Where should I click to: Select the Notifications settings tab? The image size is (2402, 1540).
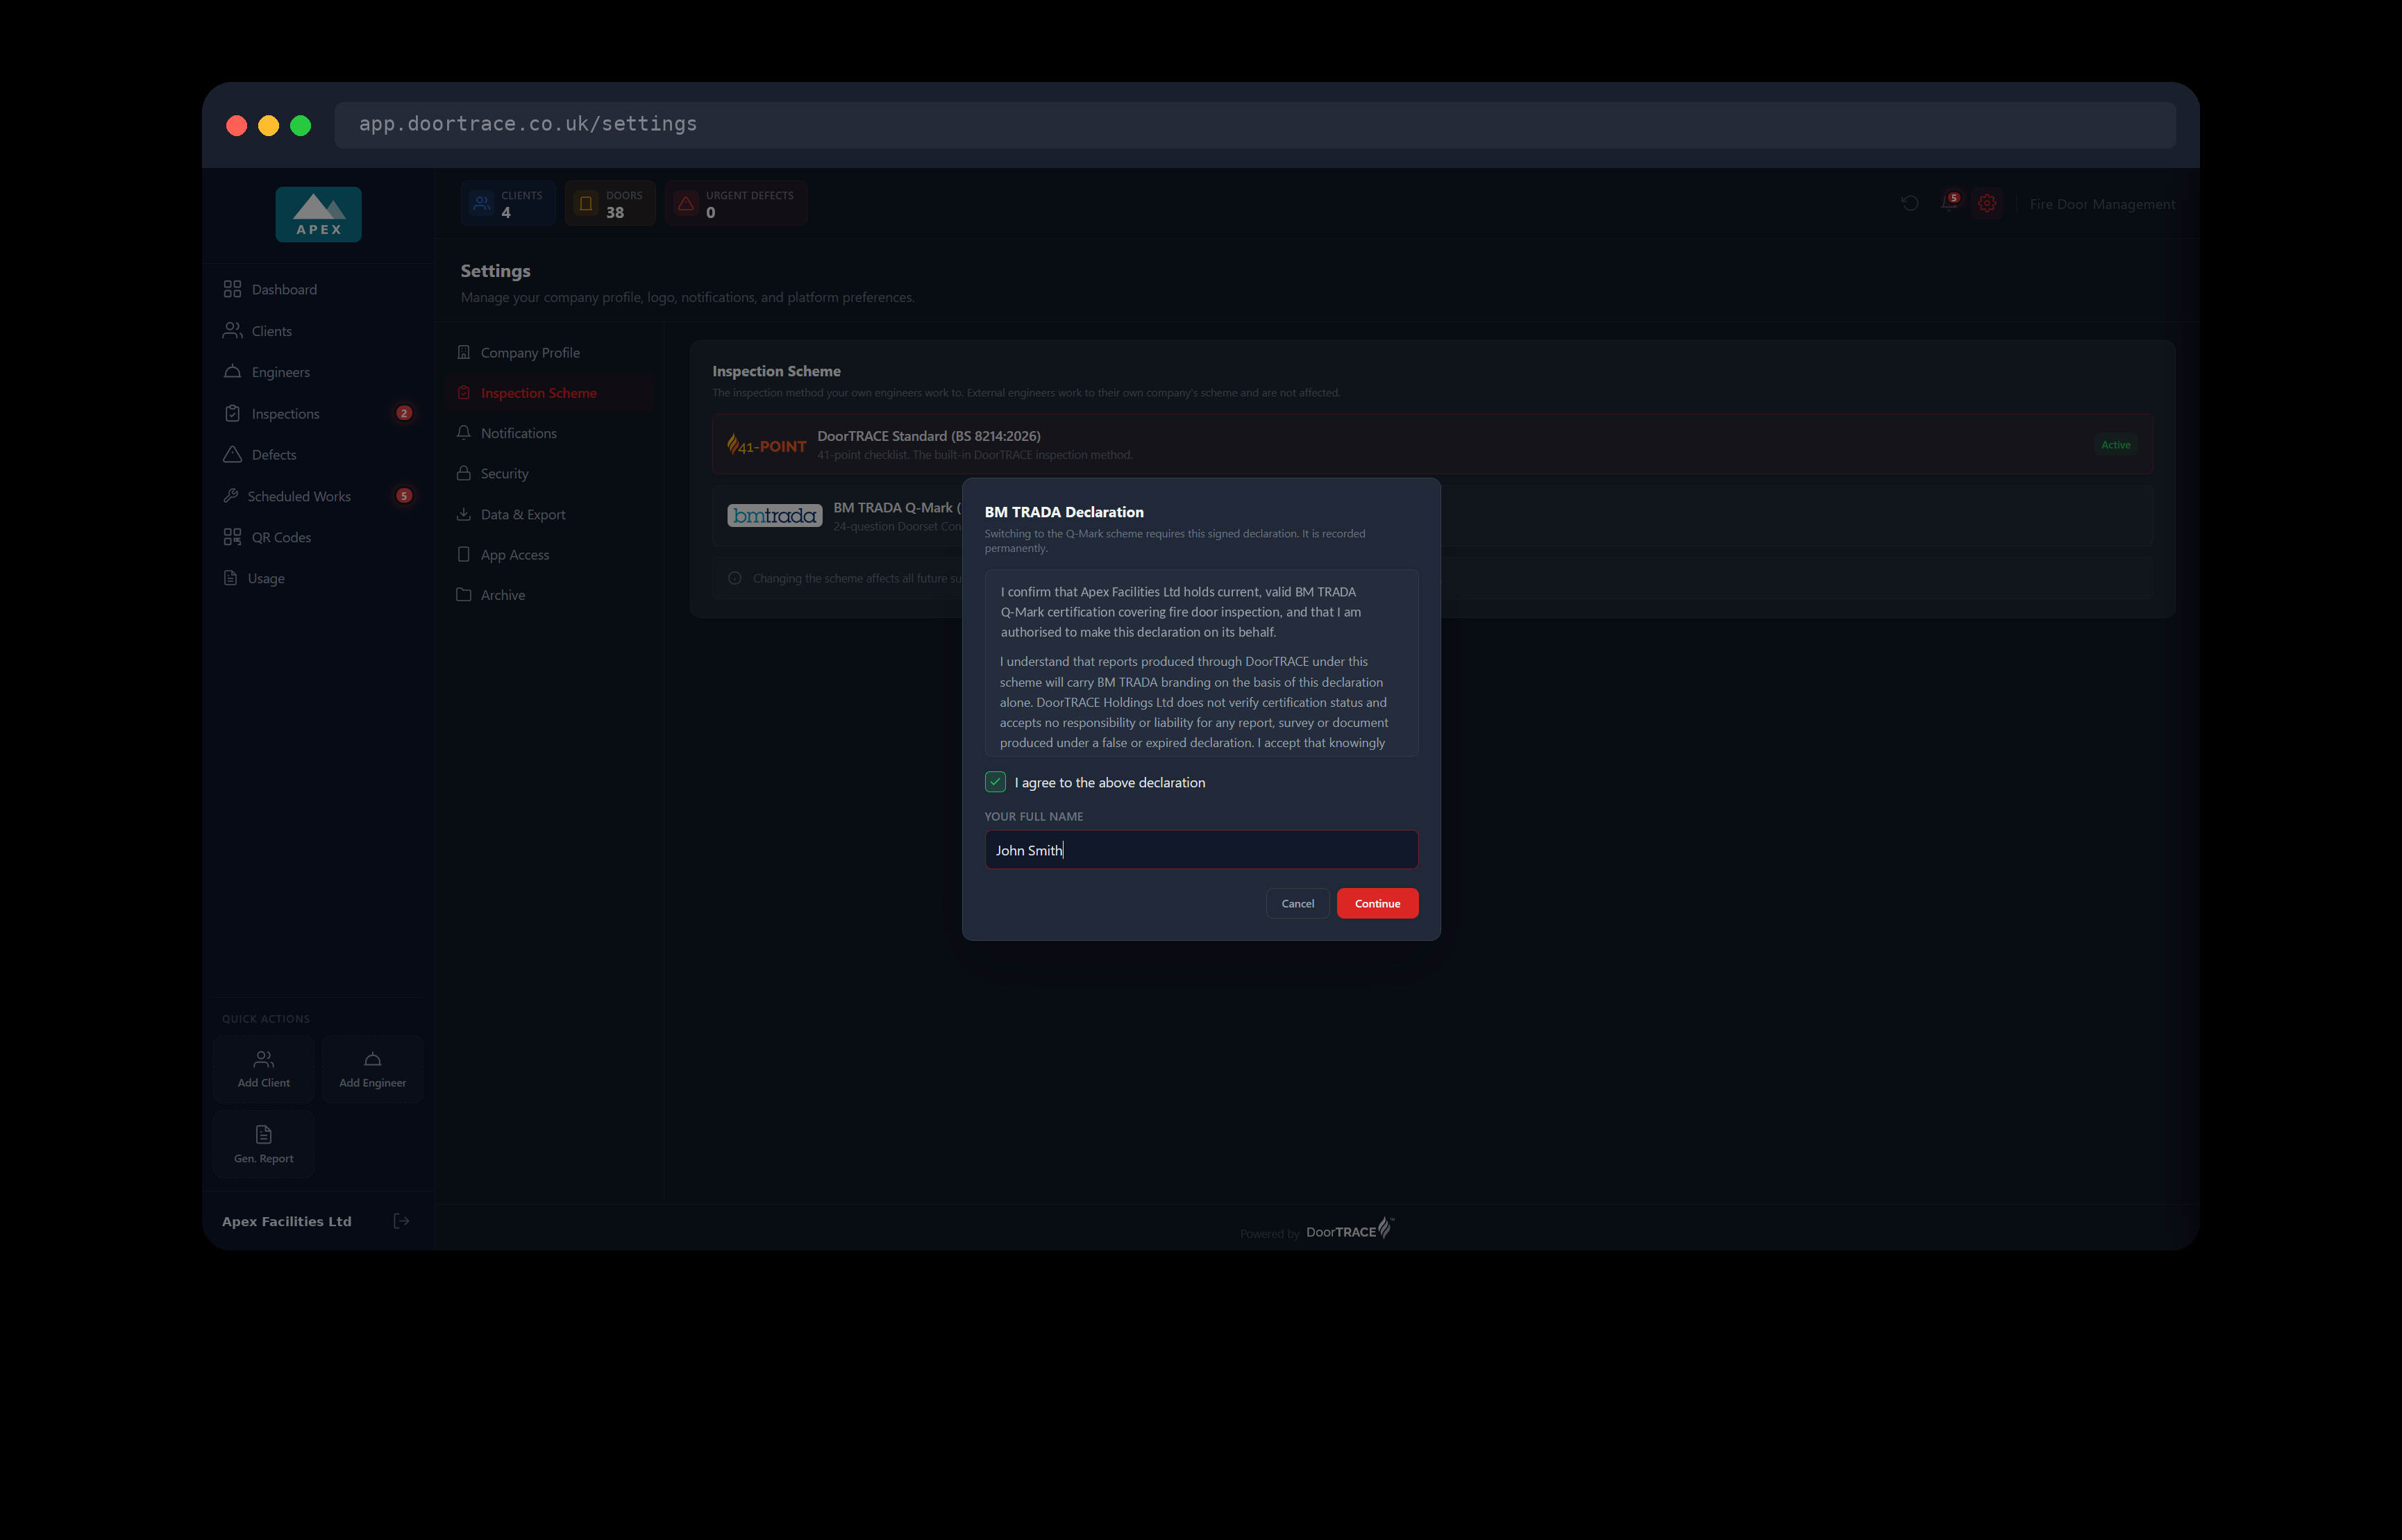point(551,433)
